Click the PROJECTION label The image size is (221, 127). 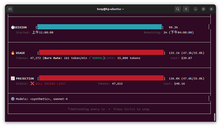25,78
